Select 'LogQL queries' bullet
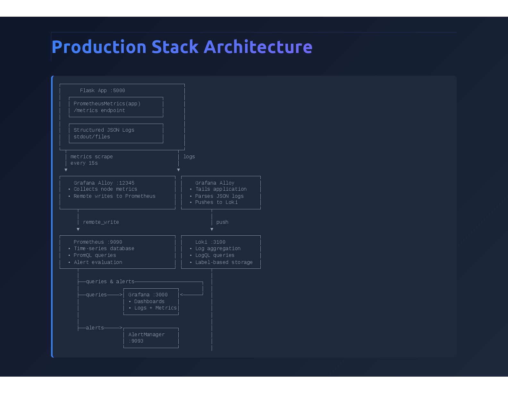This screenshot has width=508, height=393. click(215, 255)
